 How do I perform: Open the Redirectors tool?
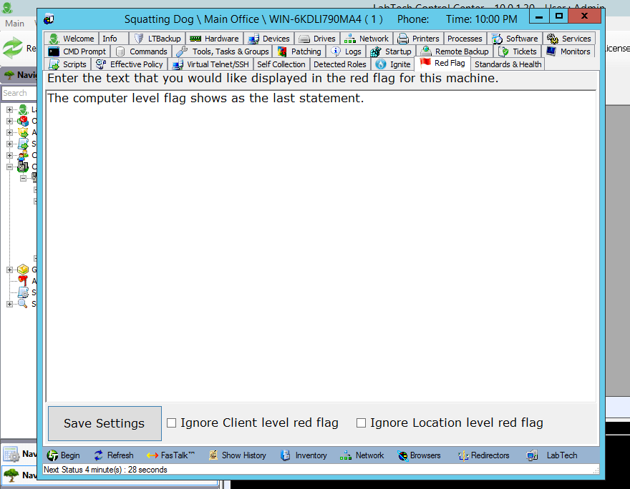[x=484, y=455]
